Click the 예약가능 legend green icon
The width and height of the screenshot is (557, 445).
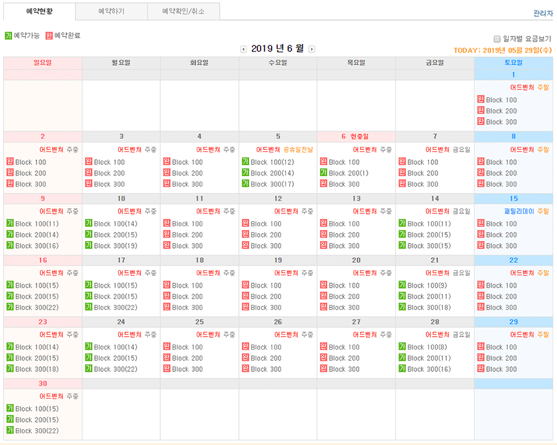(x=9, y=35)
